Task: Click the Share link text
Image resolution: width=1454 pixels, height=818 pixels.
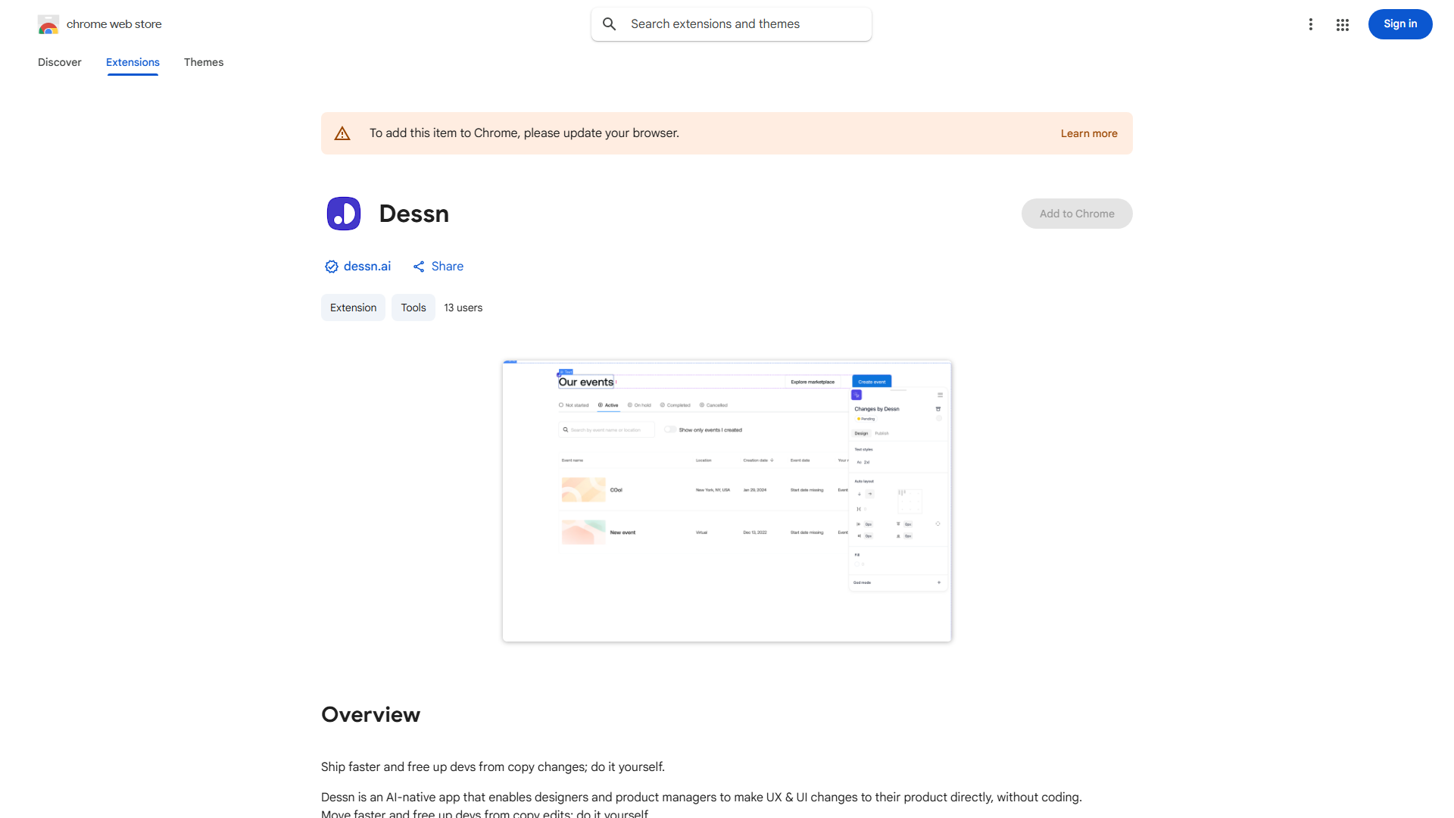Action: [448, 267]
